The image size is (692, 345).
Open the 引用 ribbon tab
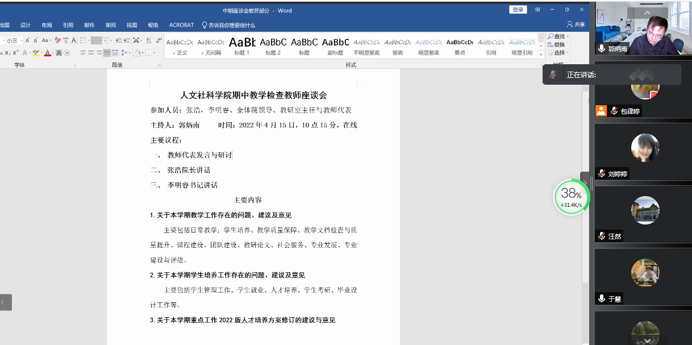(x=68, y=25)
